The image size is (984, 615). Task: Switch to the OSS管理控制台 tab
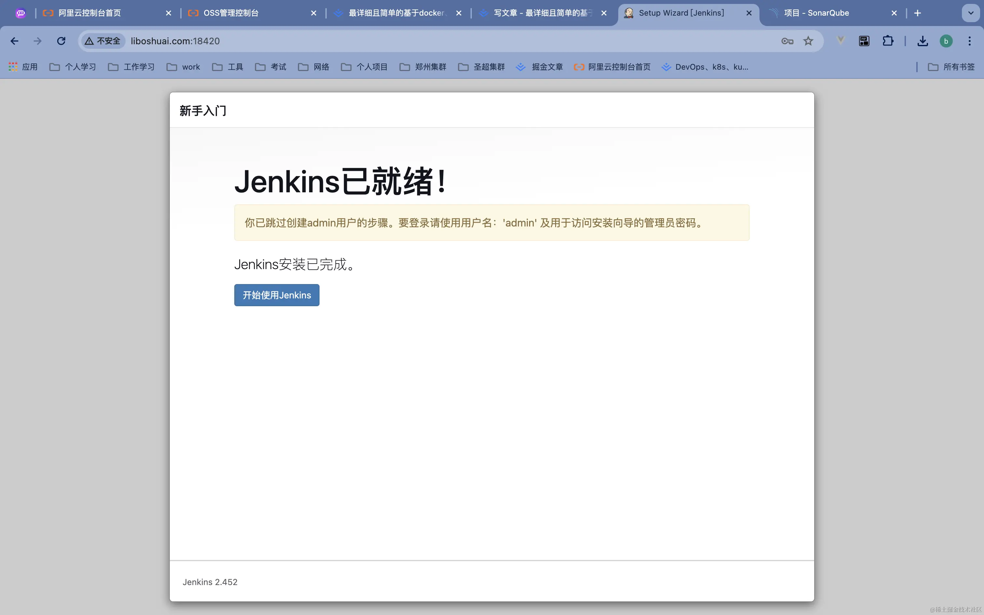(x=231, y=13)
